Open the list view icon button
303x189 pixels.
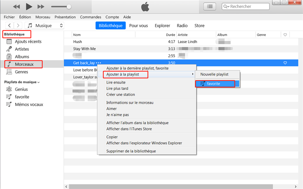coord(210,6)
